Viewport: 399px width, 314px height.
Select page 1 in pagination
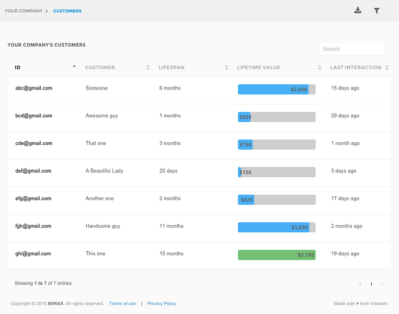tap(371, 284)
